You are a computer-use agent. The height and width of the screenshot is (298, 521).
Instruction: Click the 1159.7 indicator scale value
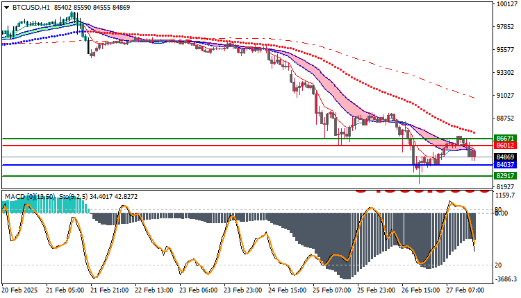point(505,195)
